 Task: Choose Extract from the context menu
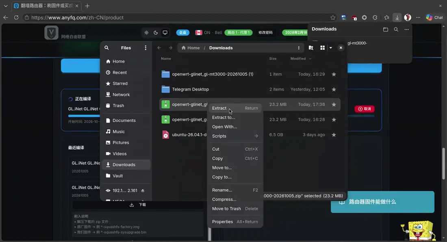pos(235,108)
